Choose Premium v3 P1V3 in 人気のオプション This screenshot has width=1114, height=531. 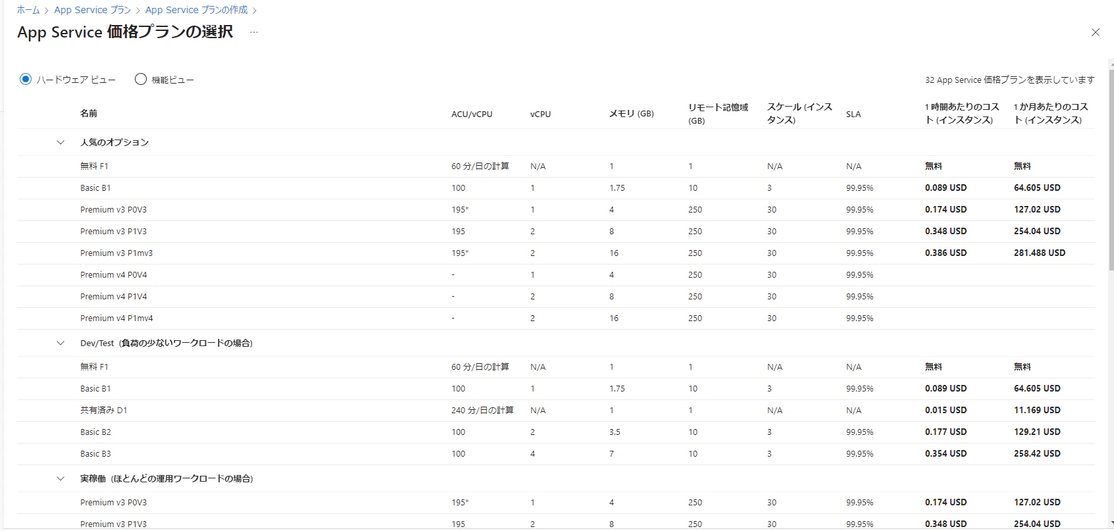[556, 232]
